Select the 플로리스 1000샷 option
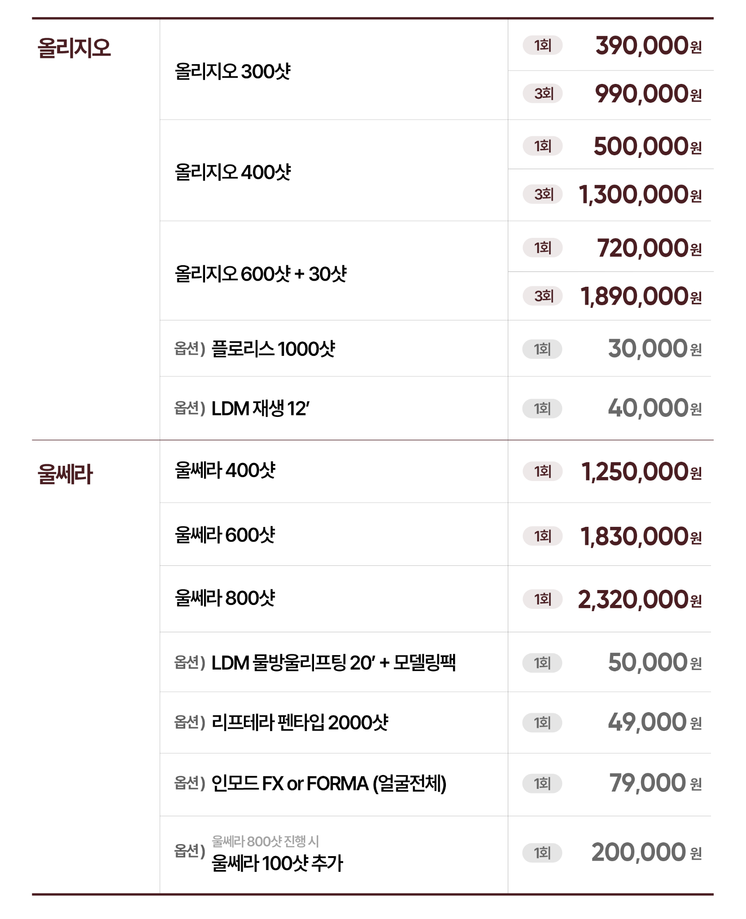The width and height of the screenshot is (746, 919). point(273,349)
